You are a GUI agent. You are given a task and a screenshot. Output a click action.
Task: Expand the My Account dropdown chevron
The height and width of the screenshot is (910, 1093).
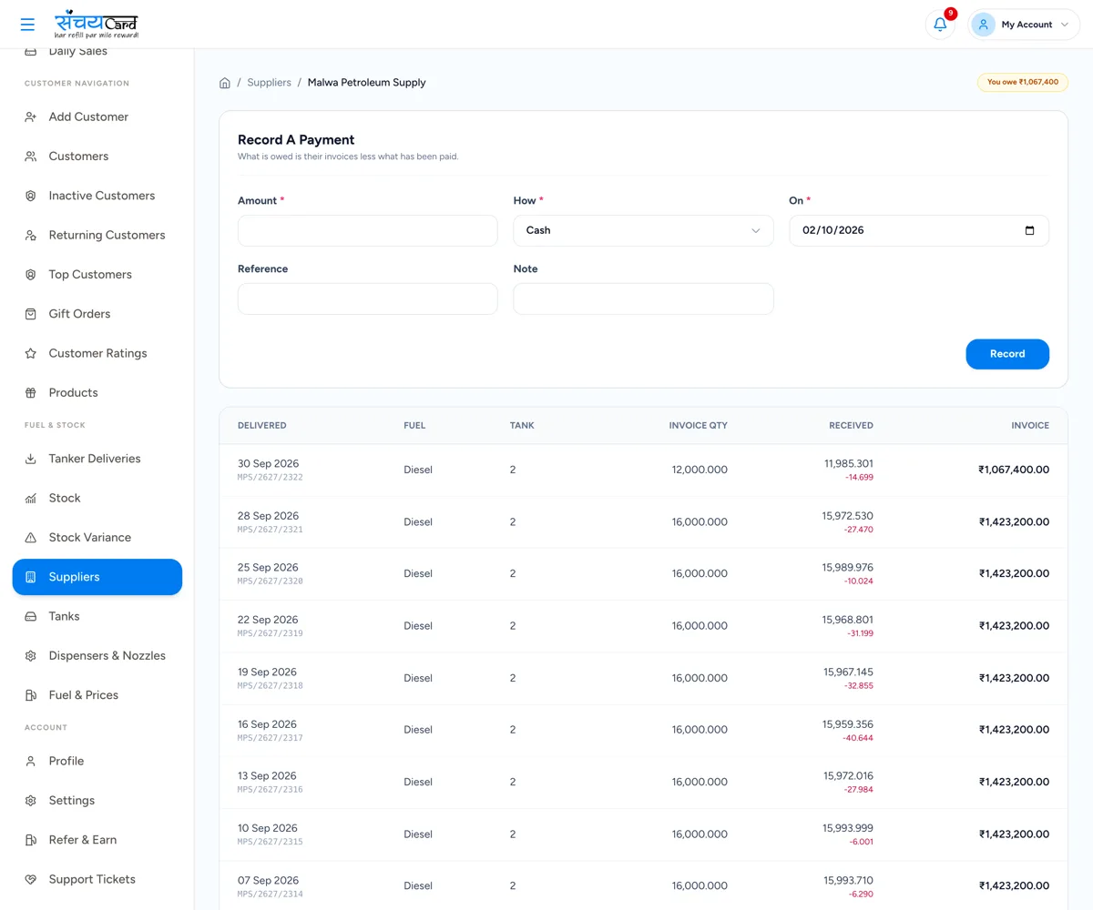(x=1064, y=25)
